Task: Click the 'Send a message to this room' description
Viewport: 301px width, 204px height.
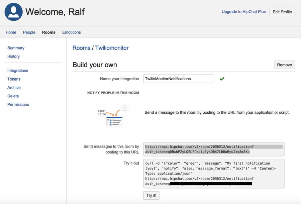Action: pos(217,112)
